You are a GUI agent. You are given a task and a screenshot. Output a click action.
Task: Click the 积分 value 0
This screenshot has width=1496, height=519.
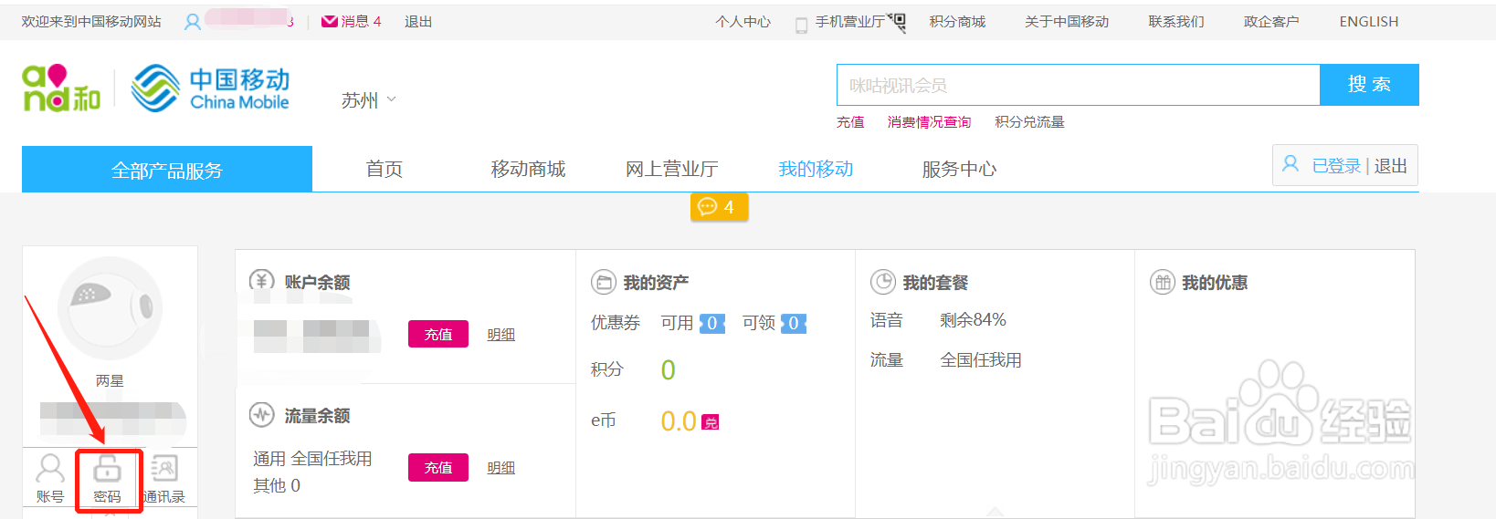669,369
